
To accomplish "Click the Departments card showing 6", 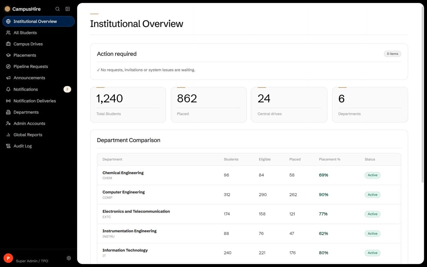I will (370, 105).
